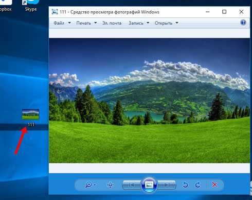The height and width of the screenshot is (200, 252).
Task: Expand the Открыть dropdown arrow
Action: [177, 23]
